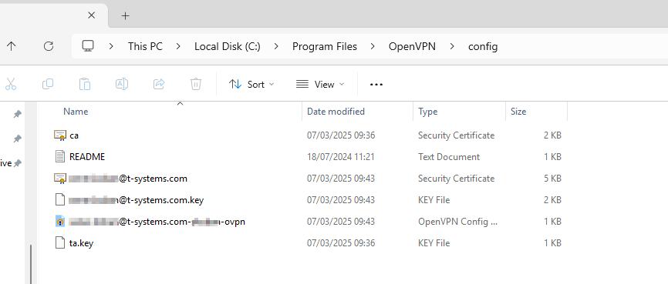
Task: Open the Sort dropdown menu
Action: tap(251, 84)
